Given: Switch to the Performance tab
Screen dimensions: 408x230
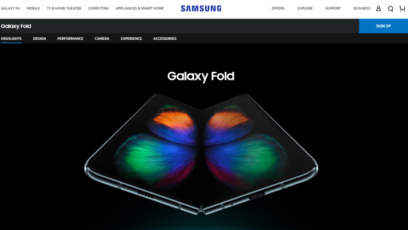Looking at the screenshot, I should [70, 39].
